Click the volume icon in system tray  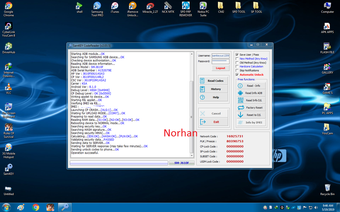pos(316,207)
